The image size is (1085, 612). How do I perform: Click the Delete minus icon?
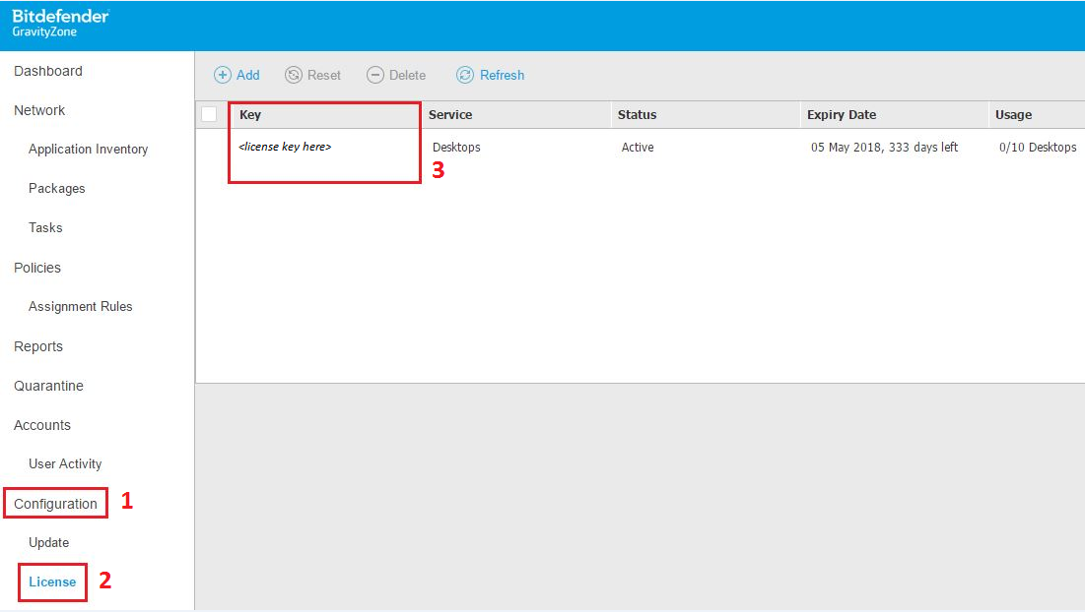(375, 75)
